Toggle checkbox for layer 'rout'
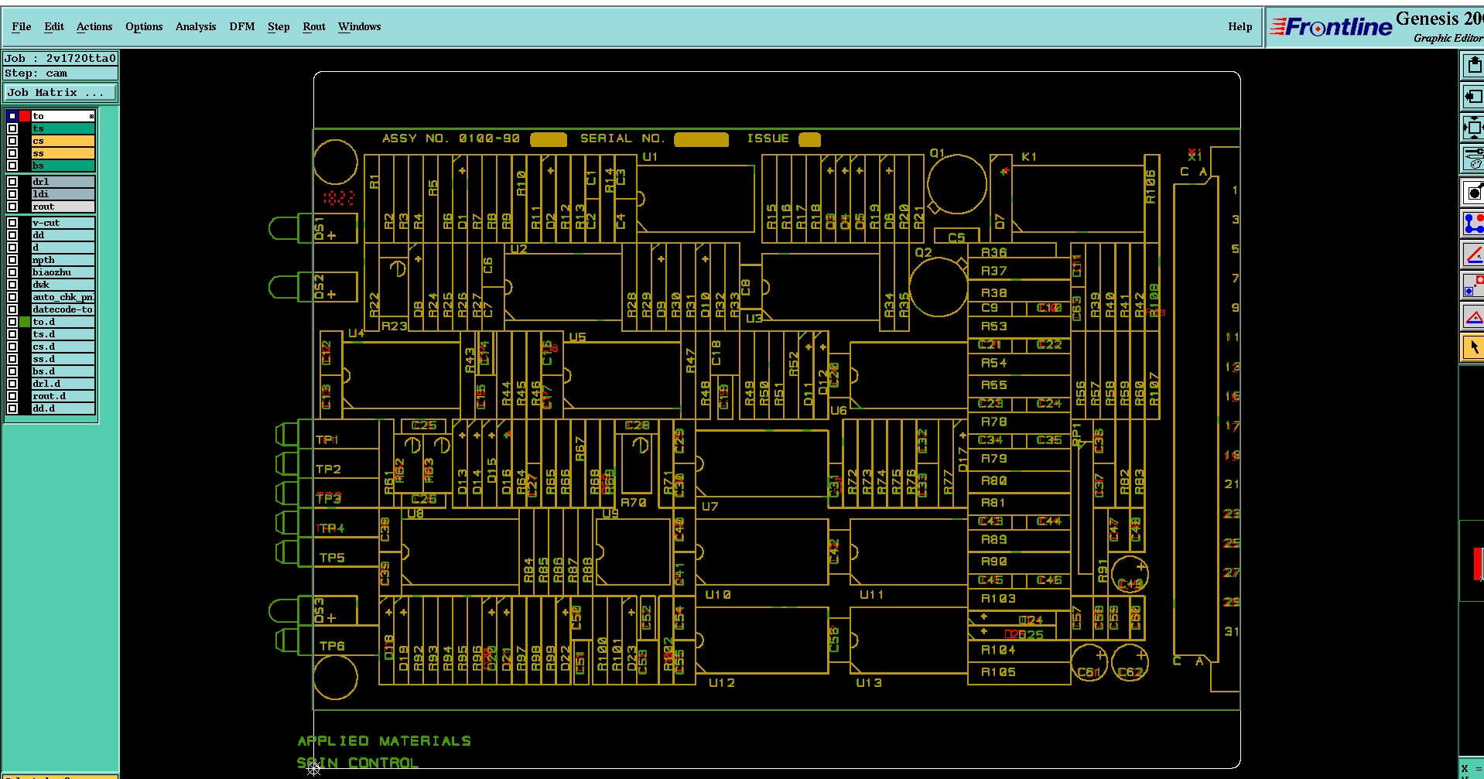 pyautogui.click(x=12, y=207)
